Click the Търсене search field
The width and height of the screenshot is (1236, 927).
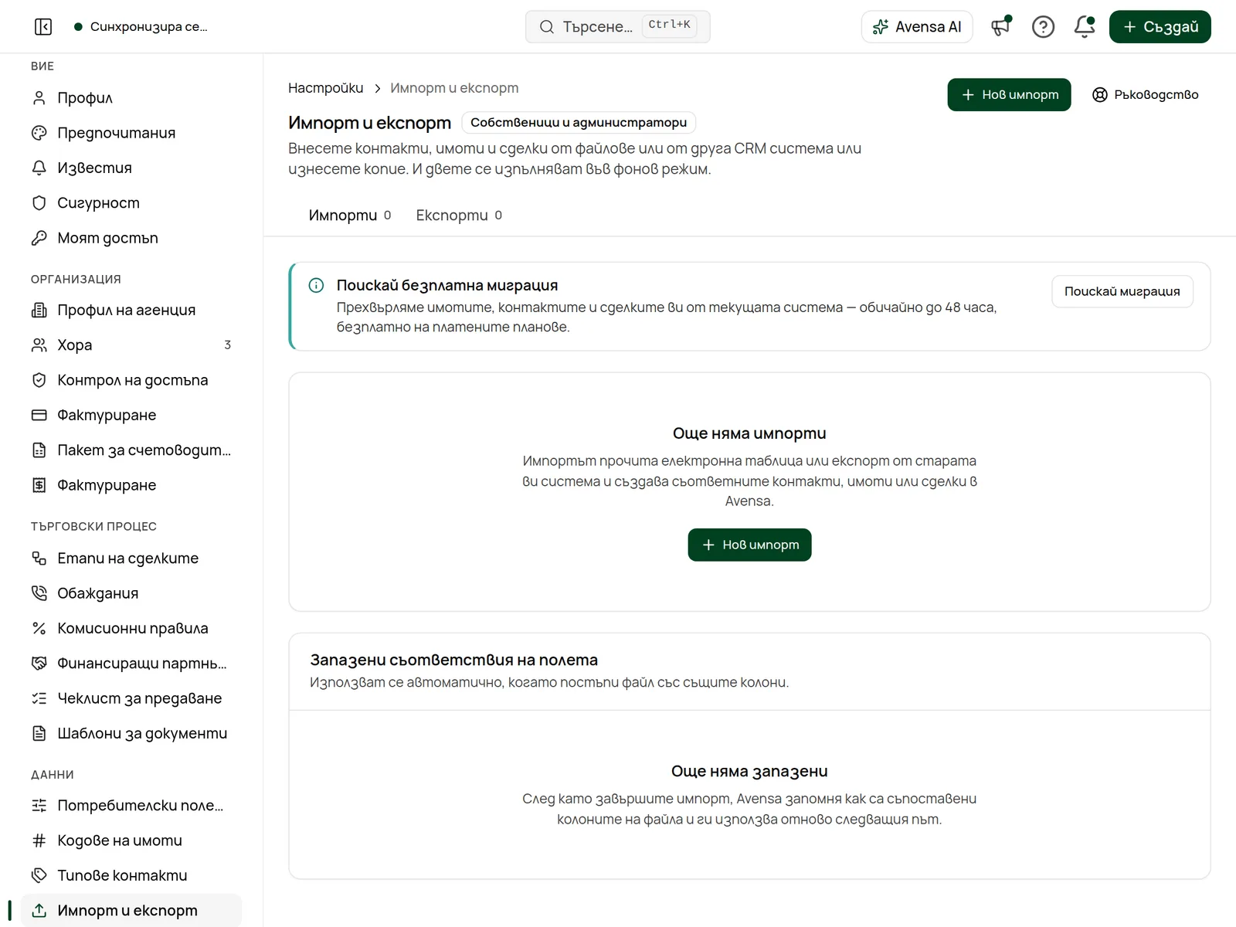[x=617, y=27]
